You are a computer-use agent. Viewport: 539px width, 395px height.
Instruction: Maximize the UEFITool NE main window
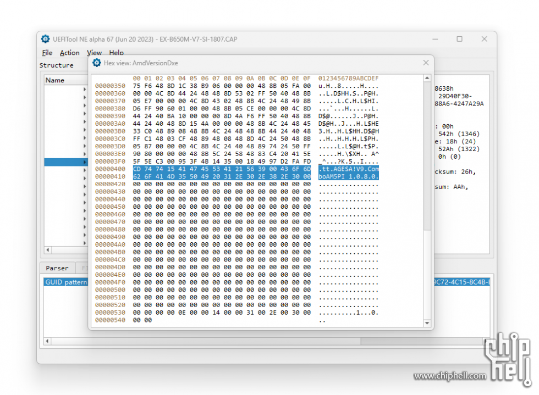[460, 39]
